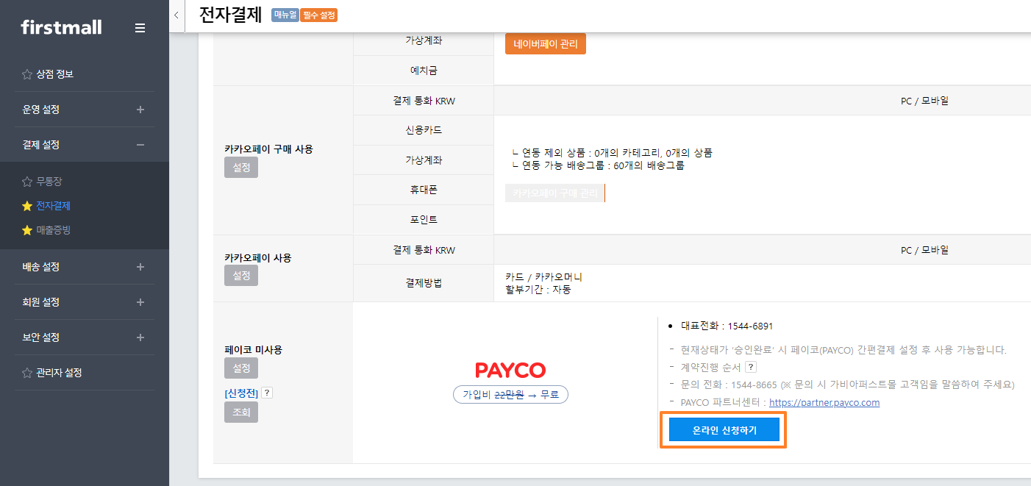The width and height of the screenshot is (1031, 486).
Task: Click star icon next to 상점 정보
Action: pyautogui.click(x=27, y=74)
